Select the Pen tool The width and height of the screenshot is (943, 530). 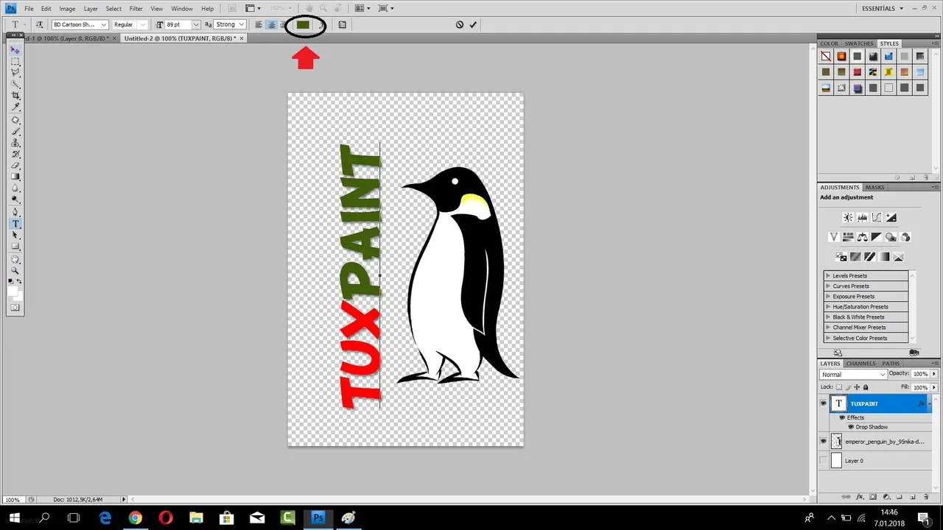click(x=15, y=212)
